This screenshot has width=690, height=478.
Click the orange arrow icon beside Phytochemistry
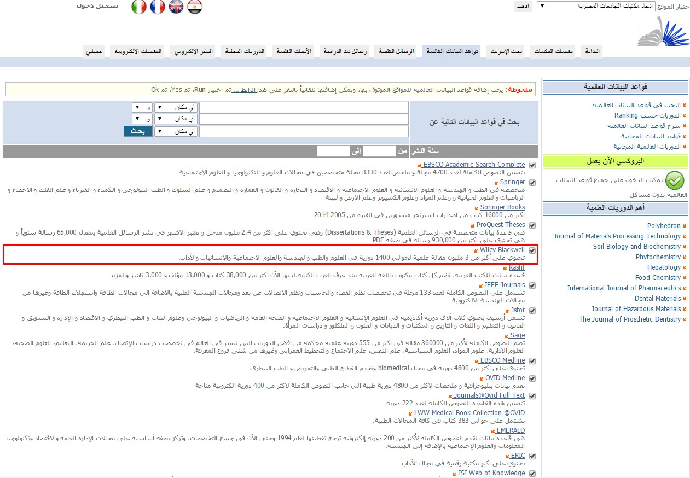coord(685,257)
